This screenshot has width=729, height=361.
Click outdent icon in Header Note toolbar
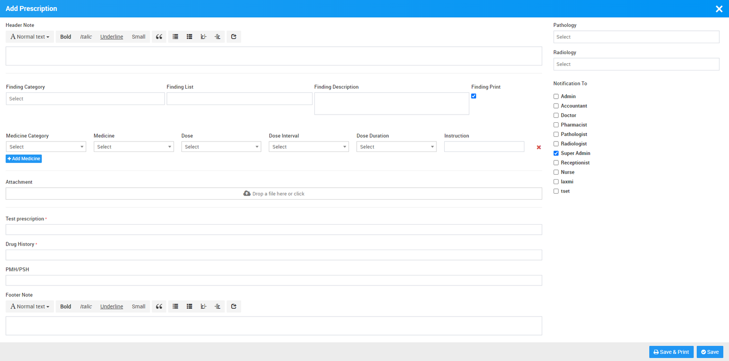pos(203,37)
